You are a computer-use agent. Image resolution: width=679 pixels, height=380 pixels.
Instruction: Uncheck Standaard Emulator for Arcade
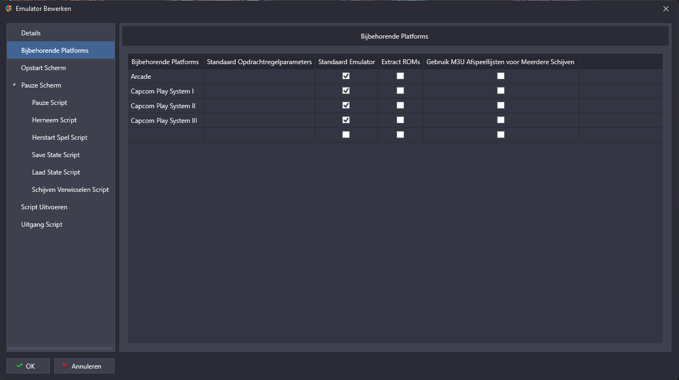(x=346, y=76)
